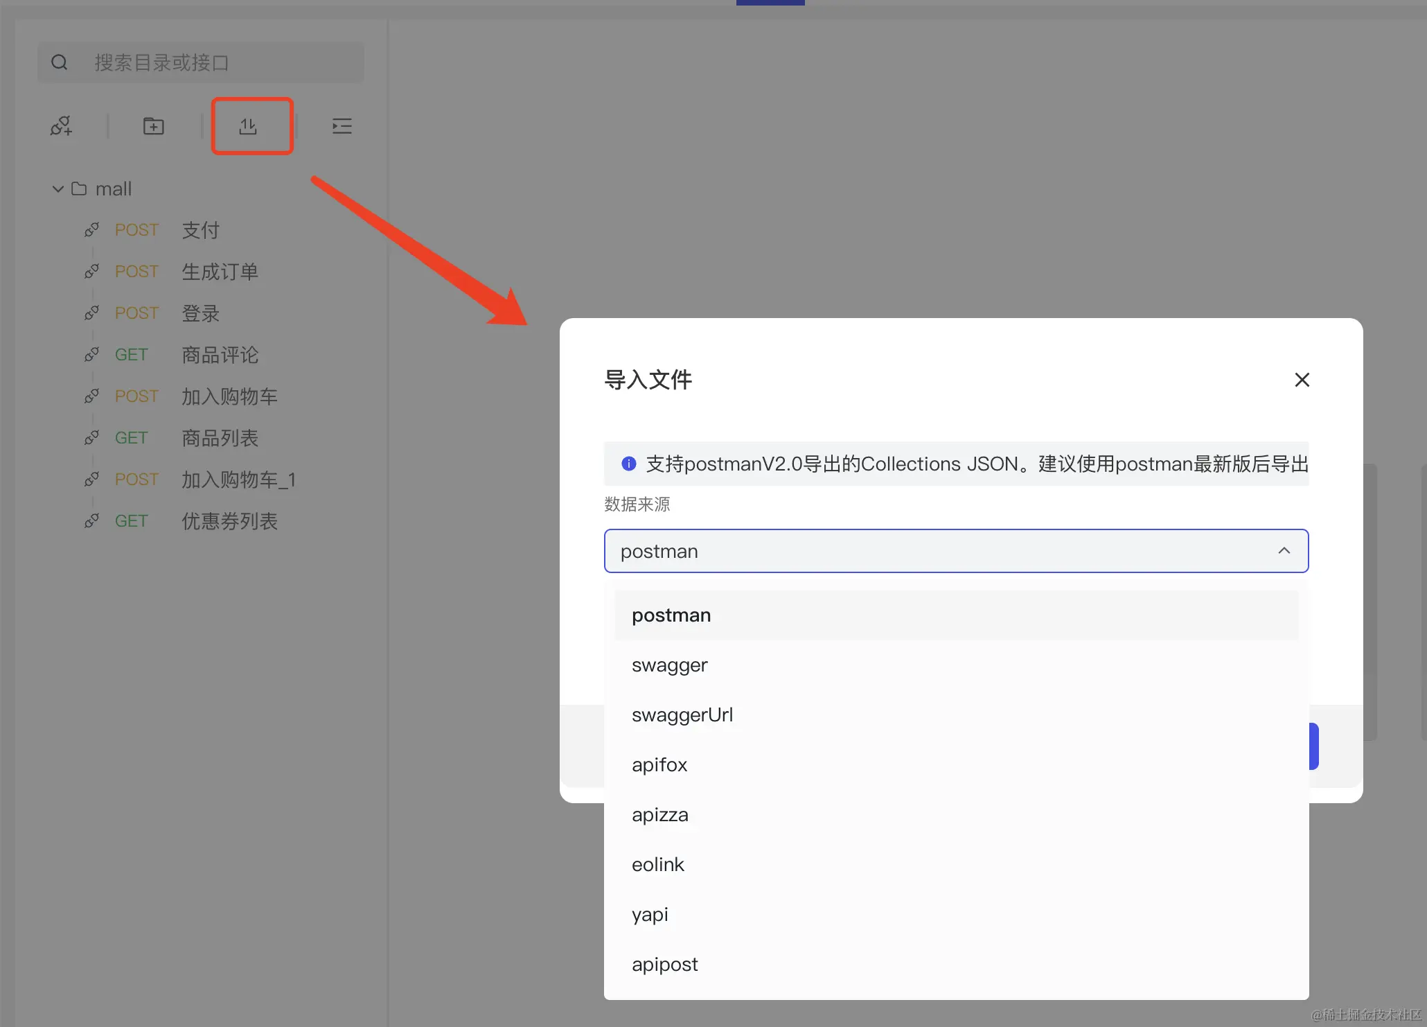Image resolution: width=1427 pixels, height=1027 pixels.
Task: Collapse the data source dropdown arrow
Action: click(x=1284, y=551)
